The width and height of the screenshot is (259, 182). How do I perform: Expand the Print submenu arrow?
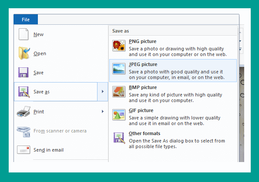coord(103,112)
